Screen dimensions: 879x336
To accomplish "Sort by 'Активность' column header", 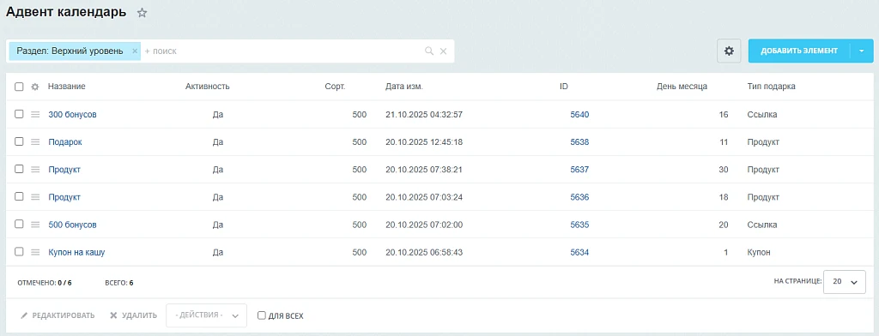I will click(208, 87).
